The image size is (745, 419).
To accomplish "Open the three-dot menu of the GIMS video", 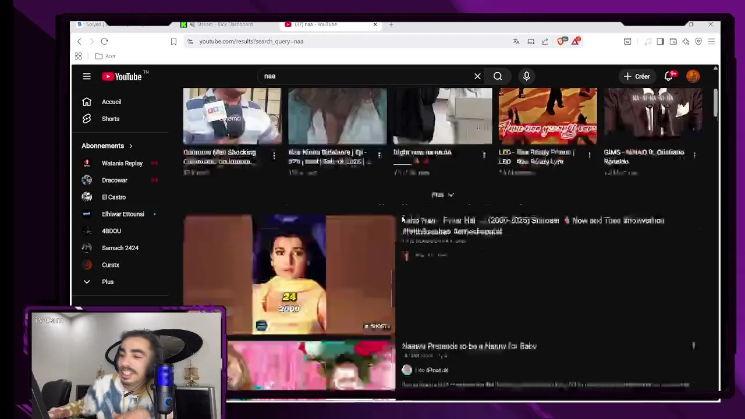I will pos(694,155).
